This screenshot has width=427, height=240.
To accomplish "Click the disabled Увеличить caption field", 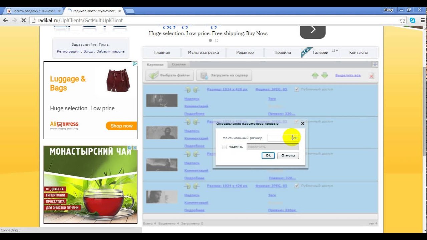I will tap(273, 147).
